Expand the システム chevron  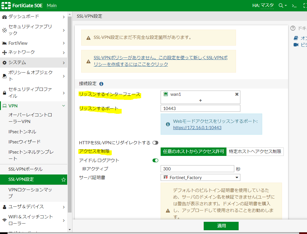point(64,63)
